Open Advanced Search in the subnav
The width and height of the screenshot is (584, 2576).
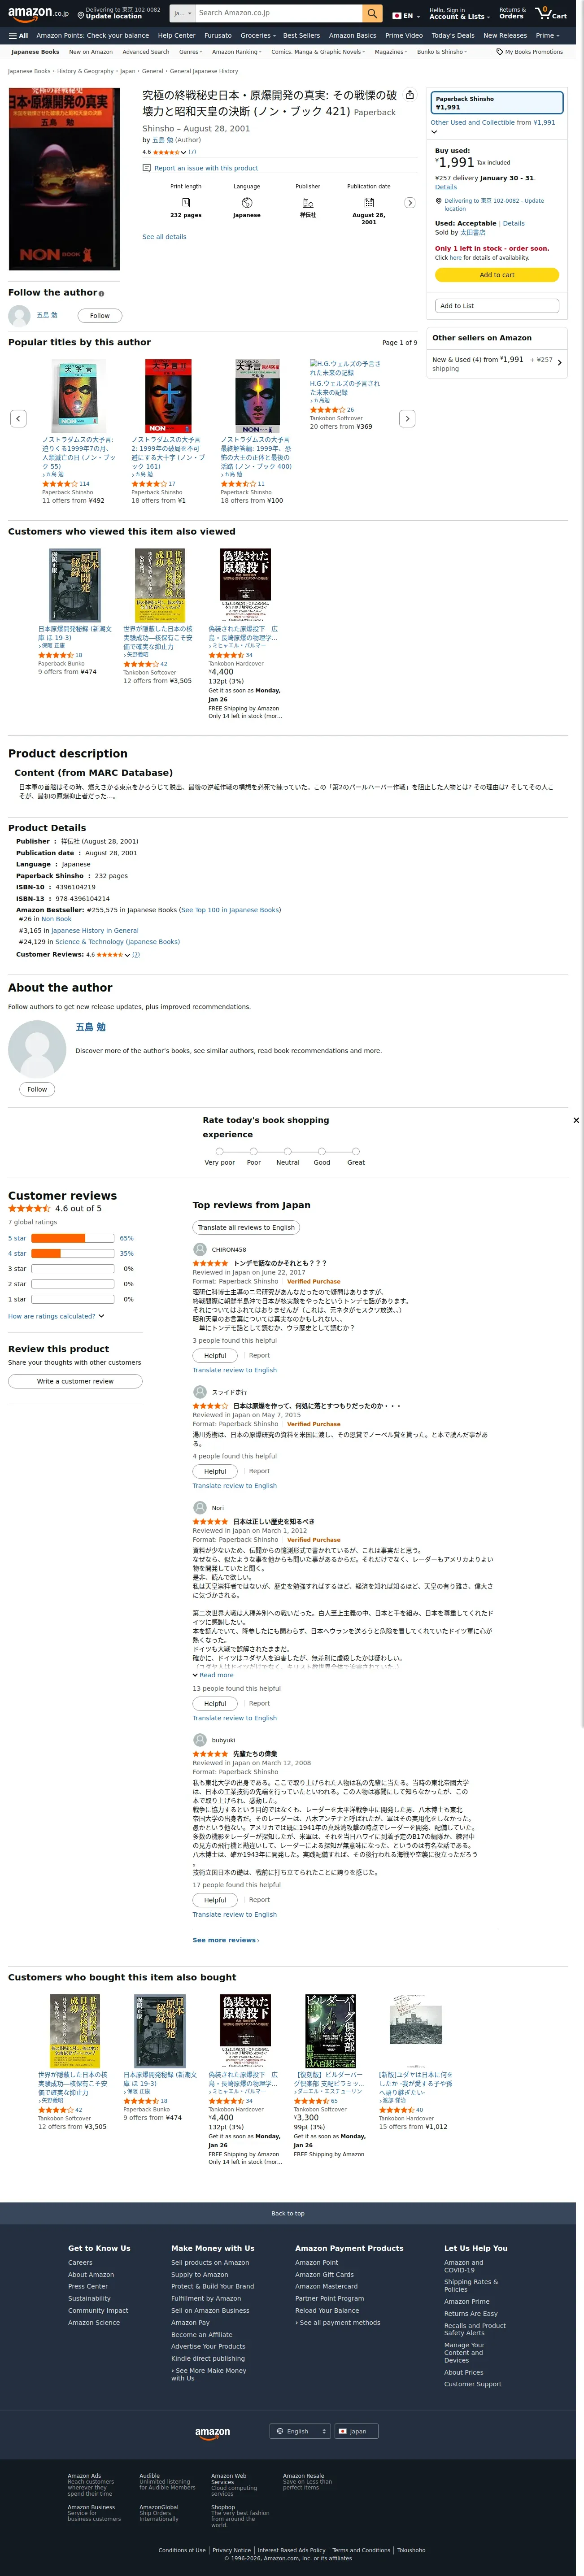pyautogui.click(x=146, y=52)
